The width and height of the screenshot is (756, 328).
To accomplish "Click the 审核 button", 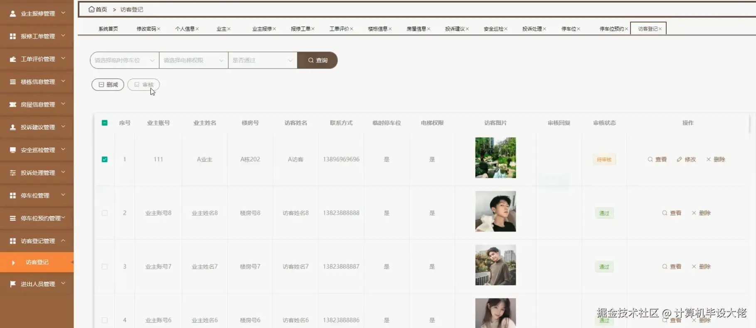I will (x=144, y=84).
